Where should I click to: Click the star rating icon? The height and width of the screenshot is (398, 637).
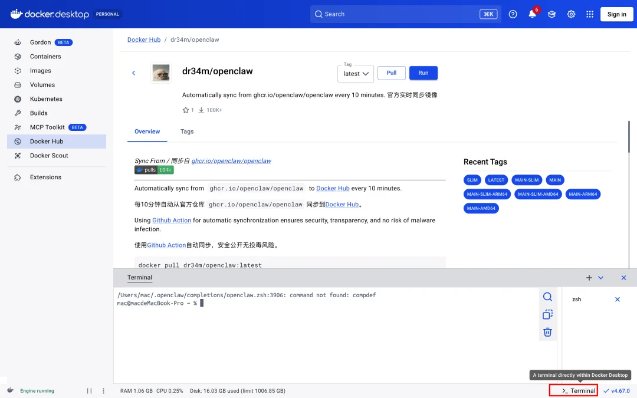(186, 110)
